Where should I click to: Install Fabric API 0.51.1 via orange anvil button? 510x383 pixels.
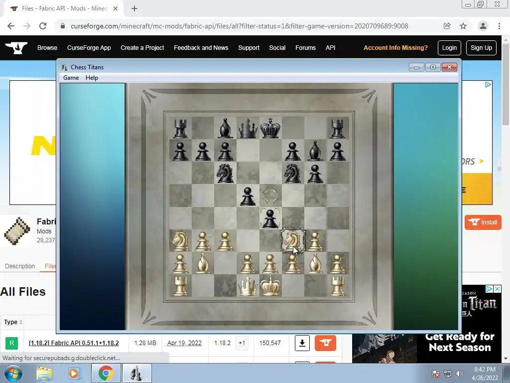tap(325, 343)
